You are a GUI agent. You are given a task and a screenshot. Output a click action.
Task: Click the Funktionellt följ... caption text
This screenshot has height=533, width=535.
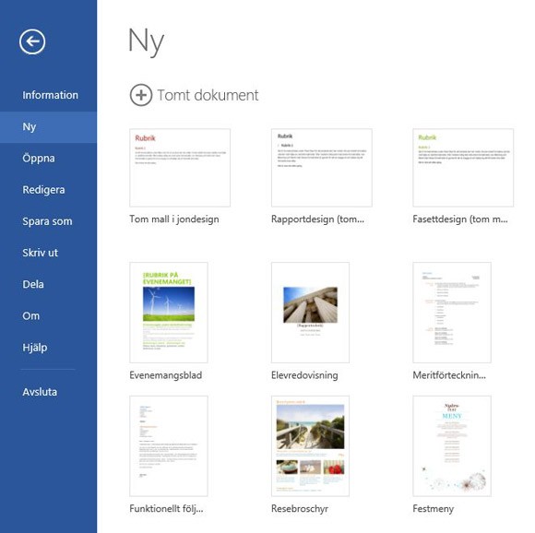click(x=166, y=508)
